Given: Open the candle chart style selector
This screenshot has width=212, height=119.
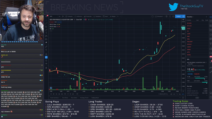Looking at the screenshot, I should (63, 16).
